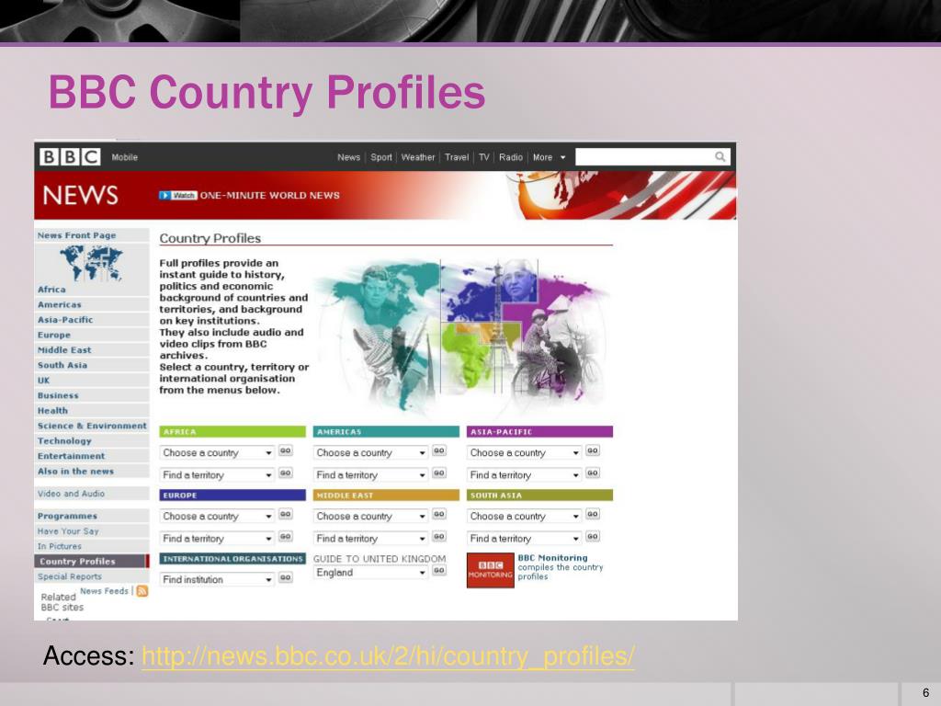
Task: Open Africa Choose a country dropdown
Action: click(217, 452)
